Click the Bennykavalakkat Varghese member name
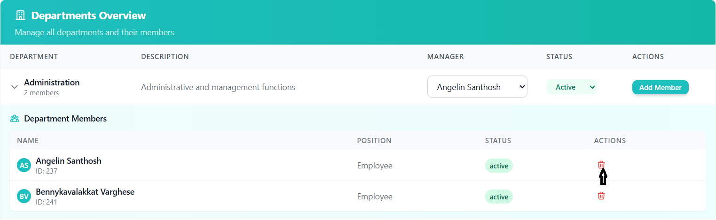The height and width of the screenshot is (220, 716). pos(85,192)
